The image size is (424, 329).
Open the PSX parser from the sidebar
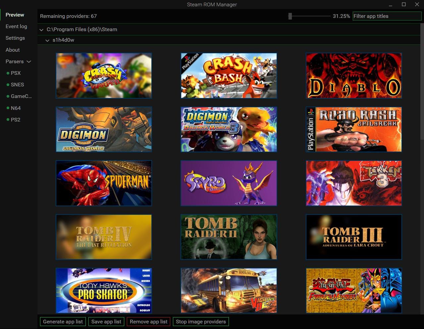(x=15, y=73)
